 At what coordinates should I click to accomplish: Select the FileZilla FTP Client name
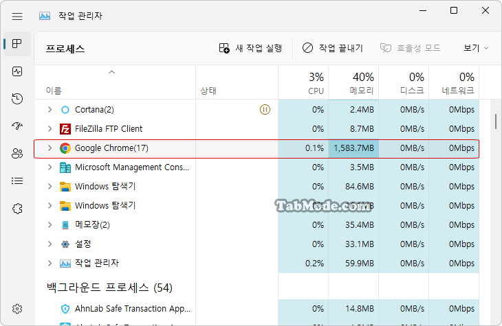pyautogui.click(x=109, y=129)
